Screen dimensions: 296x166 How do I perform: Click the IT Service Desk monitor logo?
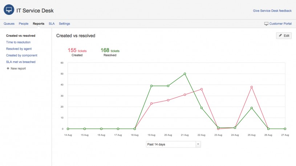tap(9, 10)
